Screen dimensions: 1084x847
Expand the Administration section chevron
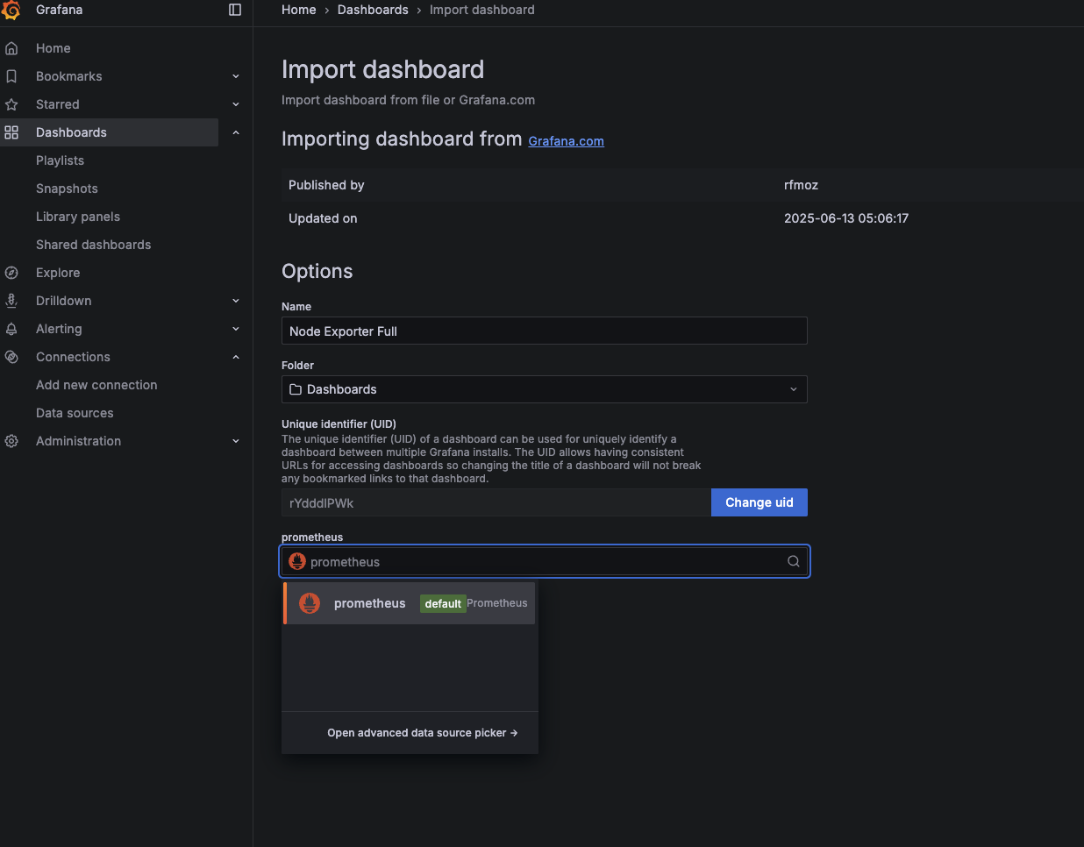tap(236, 441)
